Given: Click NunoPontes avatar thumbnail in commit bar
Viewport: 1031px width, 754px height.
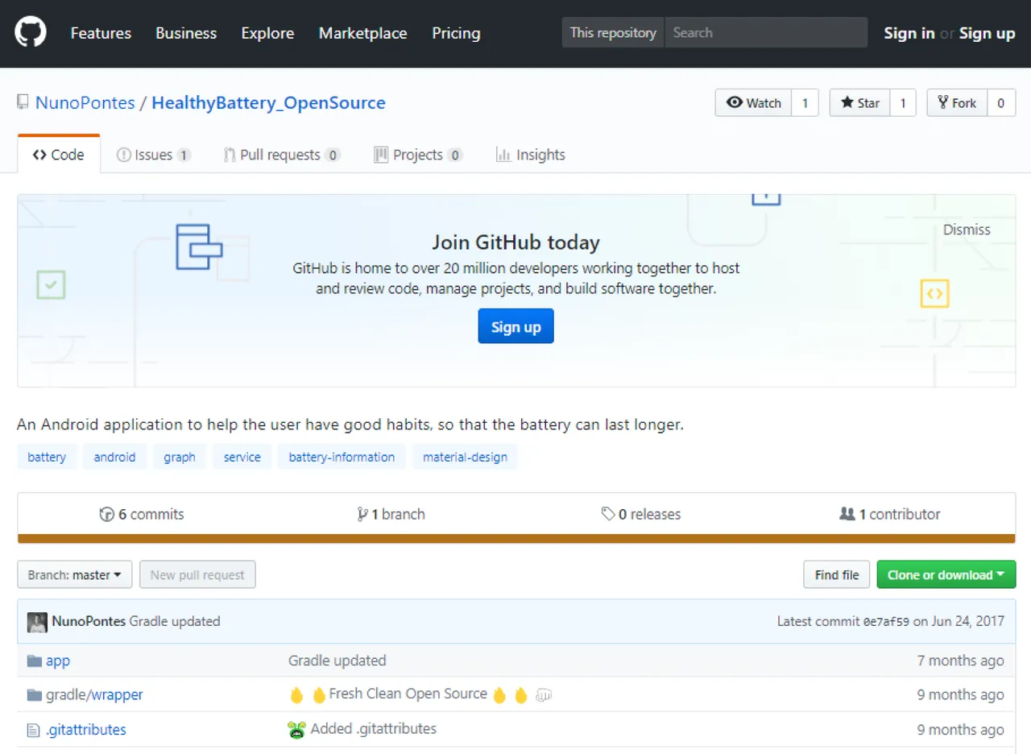Looking at the screenshot, I should 37,622.
